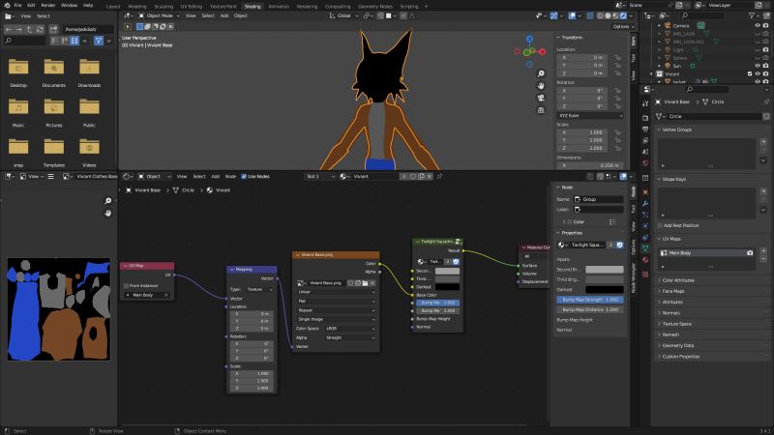Click the pan hand icon in the image editor
The width and height of the screenshot is (774, 435).
(x=108, y=213)
